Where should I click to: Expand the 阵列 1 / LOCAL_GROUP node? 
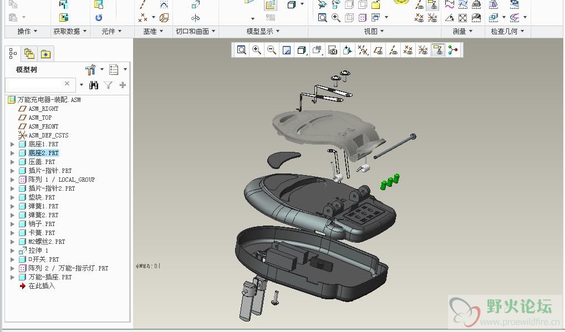pos(12,180)
